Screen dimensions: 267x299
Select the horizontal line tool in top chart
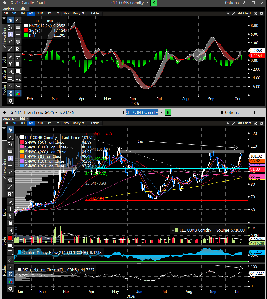pos(18,35)
